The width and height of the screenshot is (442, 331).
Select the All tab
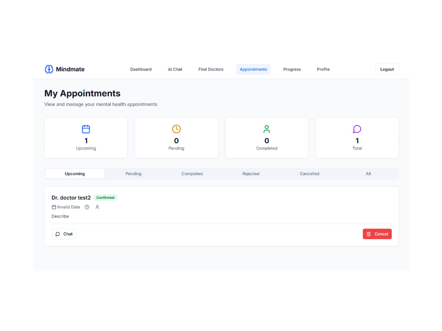(x=368, y=173)
